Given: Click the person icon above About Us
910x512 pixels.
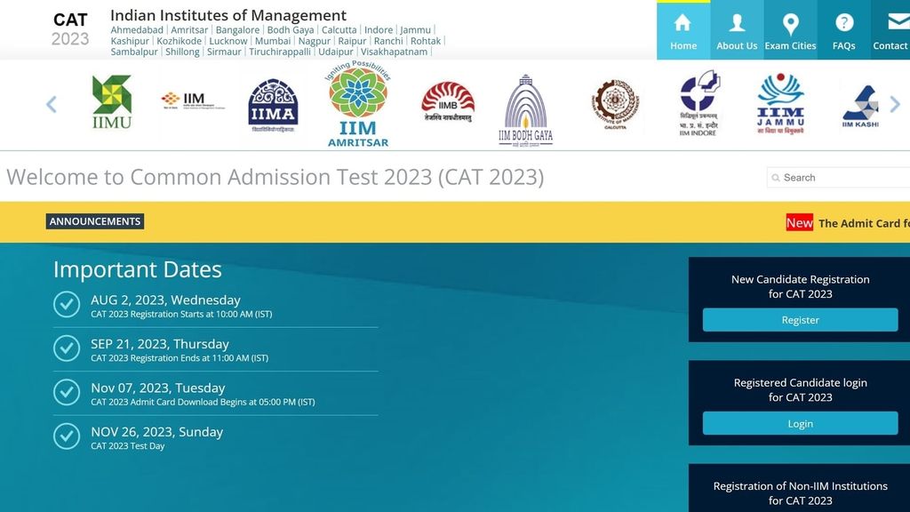Looking at the screenshot, I should tap(737, 22).
